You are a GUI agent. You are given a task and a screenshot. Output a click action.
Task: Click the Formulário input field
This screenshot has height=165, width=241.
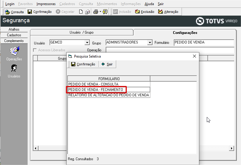204,42
